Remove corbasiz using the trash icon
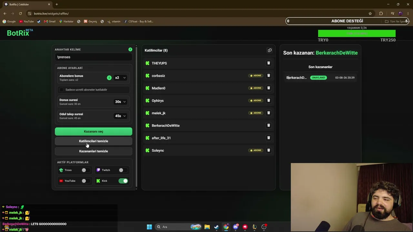Image resolution: width=413 pixels, height=232 pixels. [268, 75]
